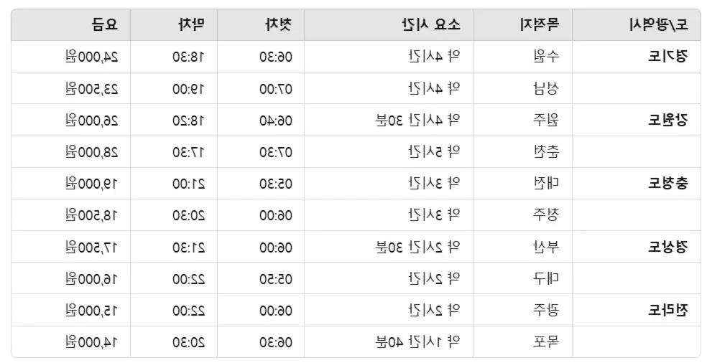Click the 목포 destination cell
Image resolution: width=707 pixels, height=363 pixels.
(x=522, y=341)
